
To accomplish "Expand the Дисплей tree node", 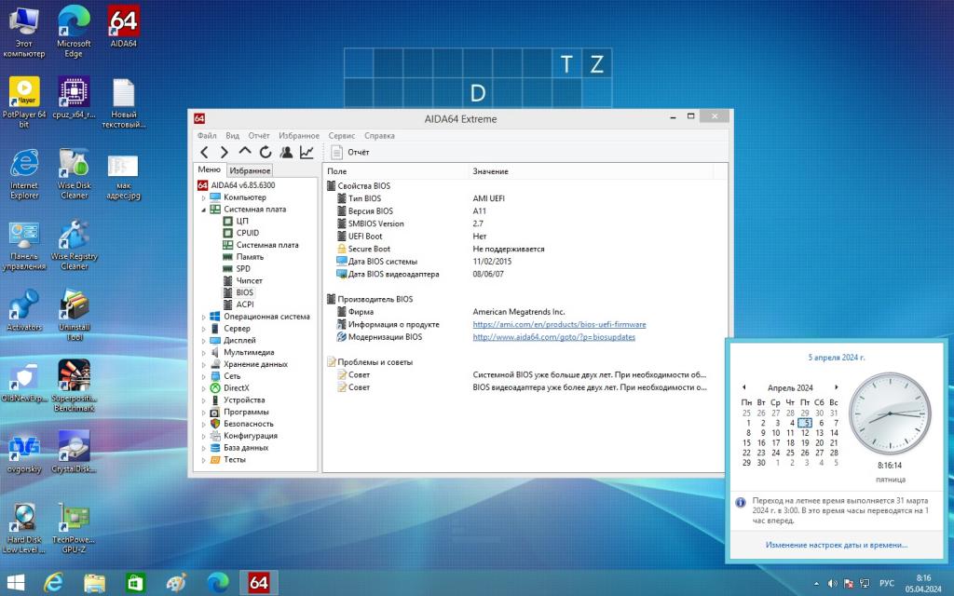I will [204, 341].
